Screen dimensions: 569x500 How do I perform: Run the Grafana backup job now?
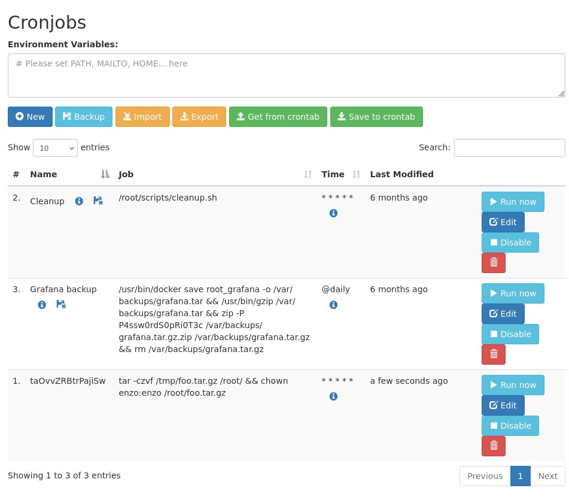(513, 293)
